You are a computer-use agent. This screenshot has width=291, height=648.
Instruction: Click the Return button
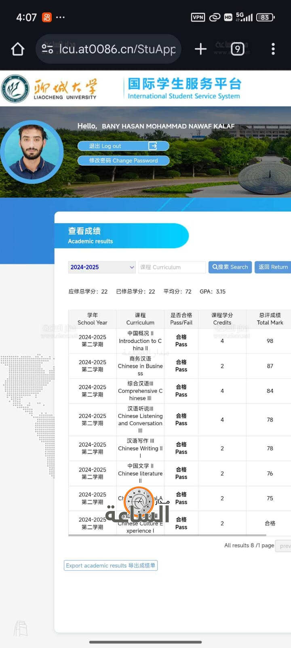point(273,267)
